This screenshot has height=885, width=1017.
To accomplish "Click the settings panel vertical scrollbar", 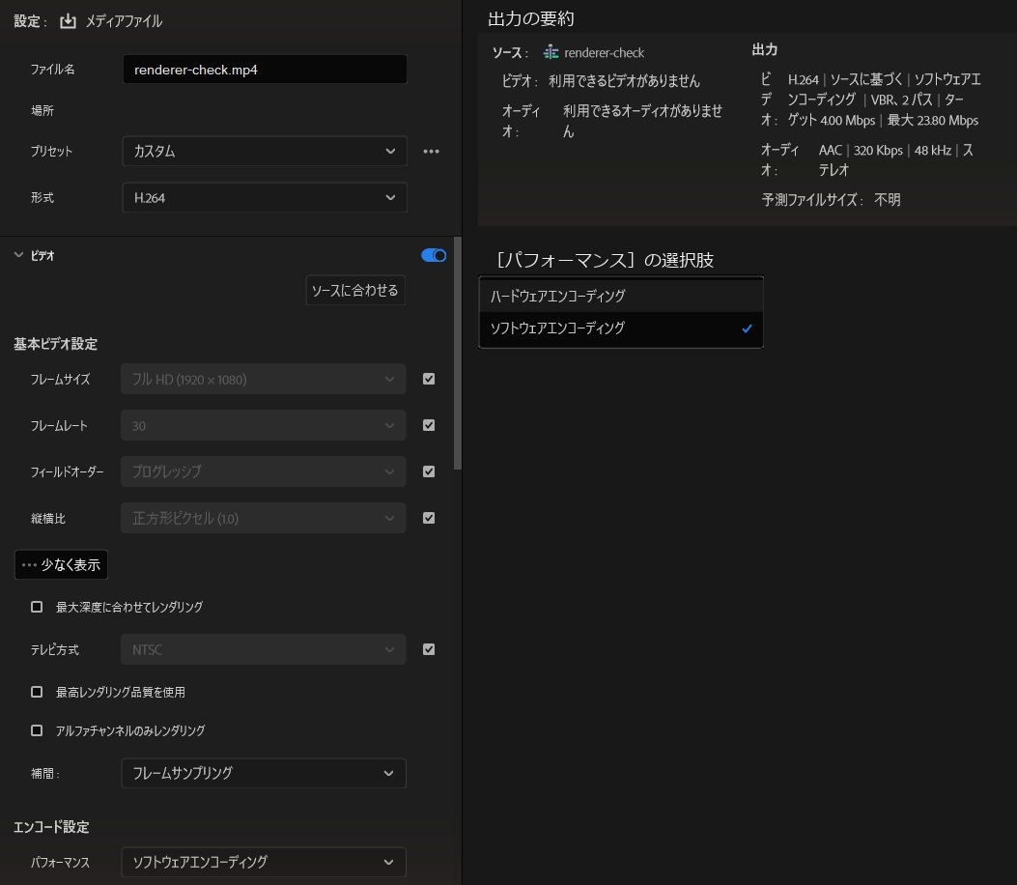I will click(x=458, y=354).
